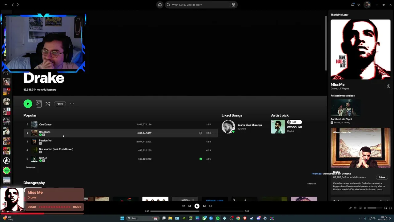Open Discord from the taskbar
Viewport: 394px width, 222px height.
click(x=258, y=218)
